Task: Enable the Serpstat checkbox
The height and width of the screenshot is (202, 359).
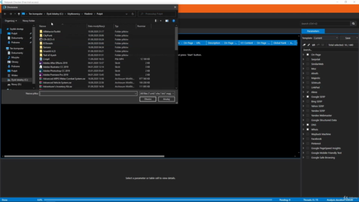Action: [308, 59]
